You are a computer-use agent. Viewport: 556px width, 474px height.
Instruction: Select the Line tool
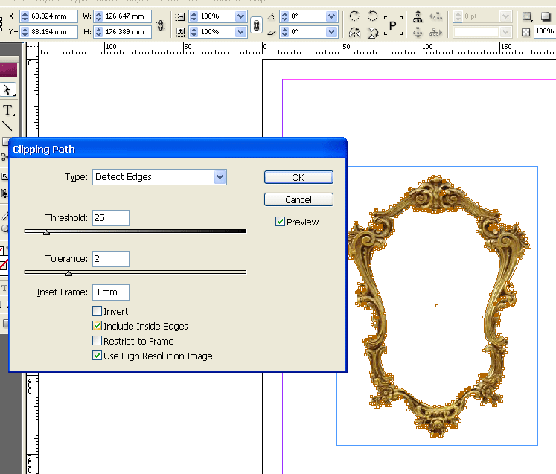click(x=7, y=126)
